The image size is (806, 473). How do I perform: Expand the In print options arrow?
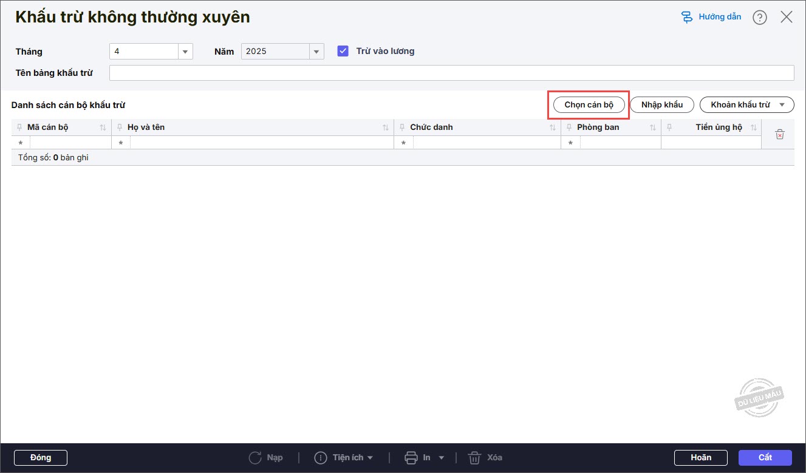(x=442, y=458)
